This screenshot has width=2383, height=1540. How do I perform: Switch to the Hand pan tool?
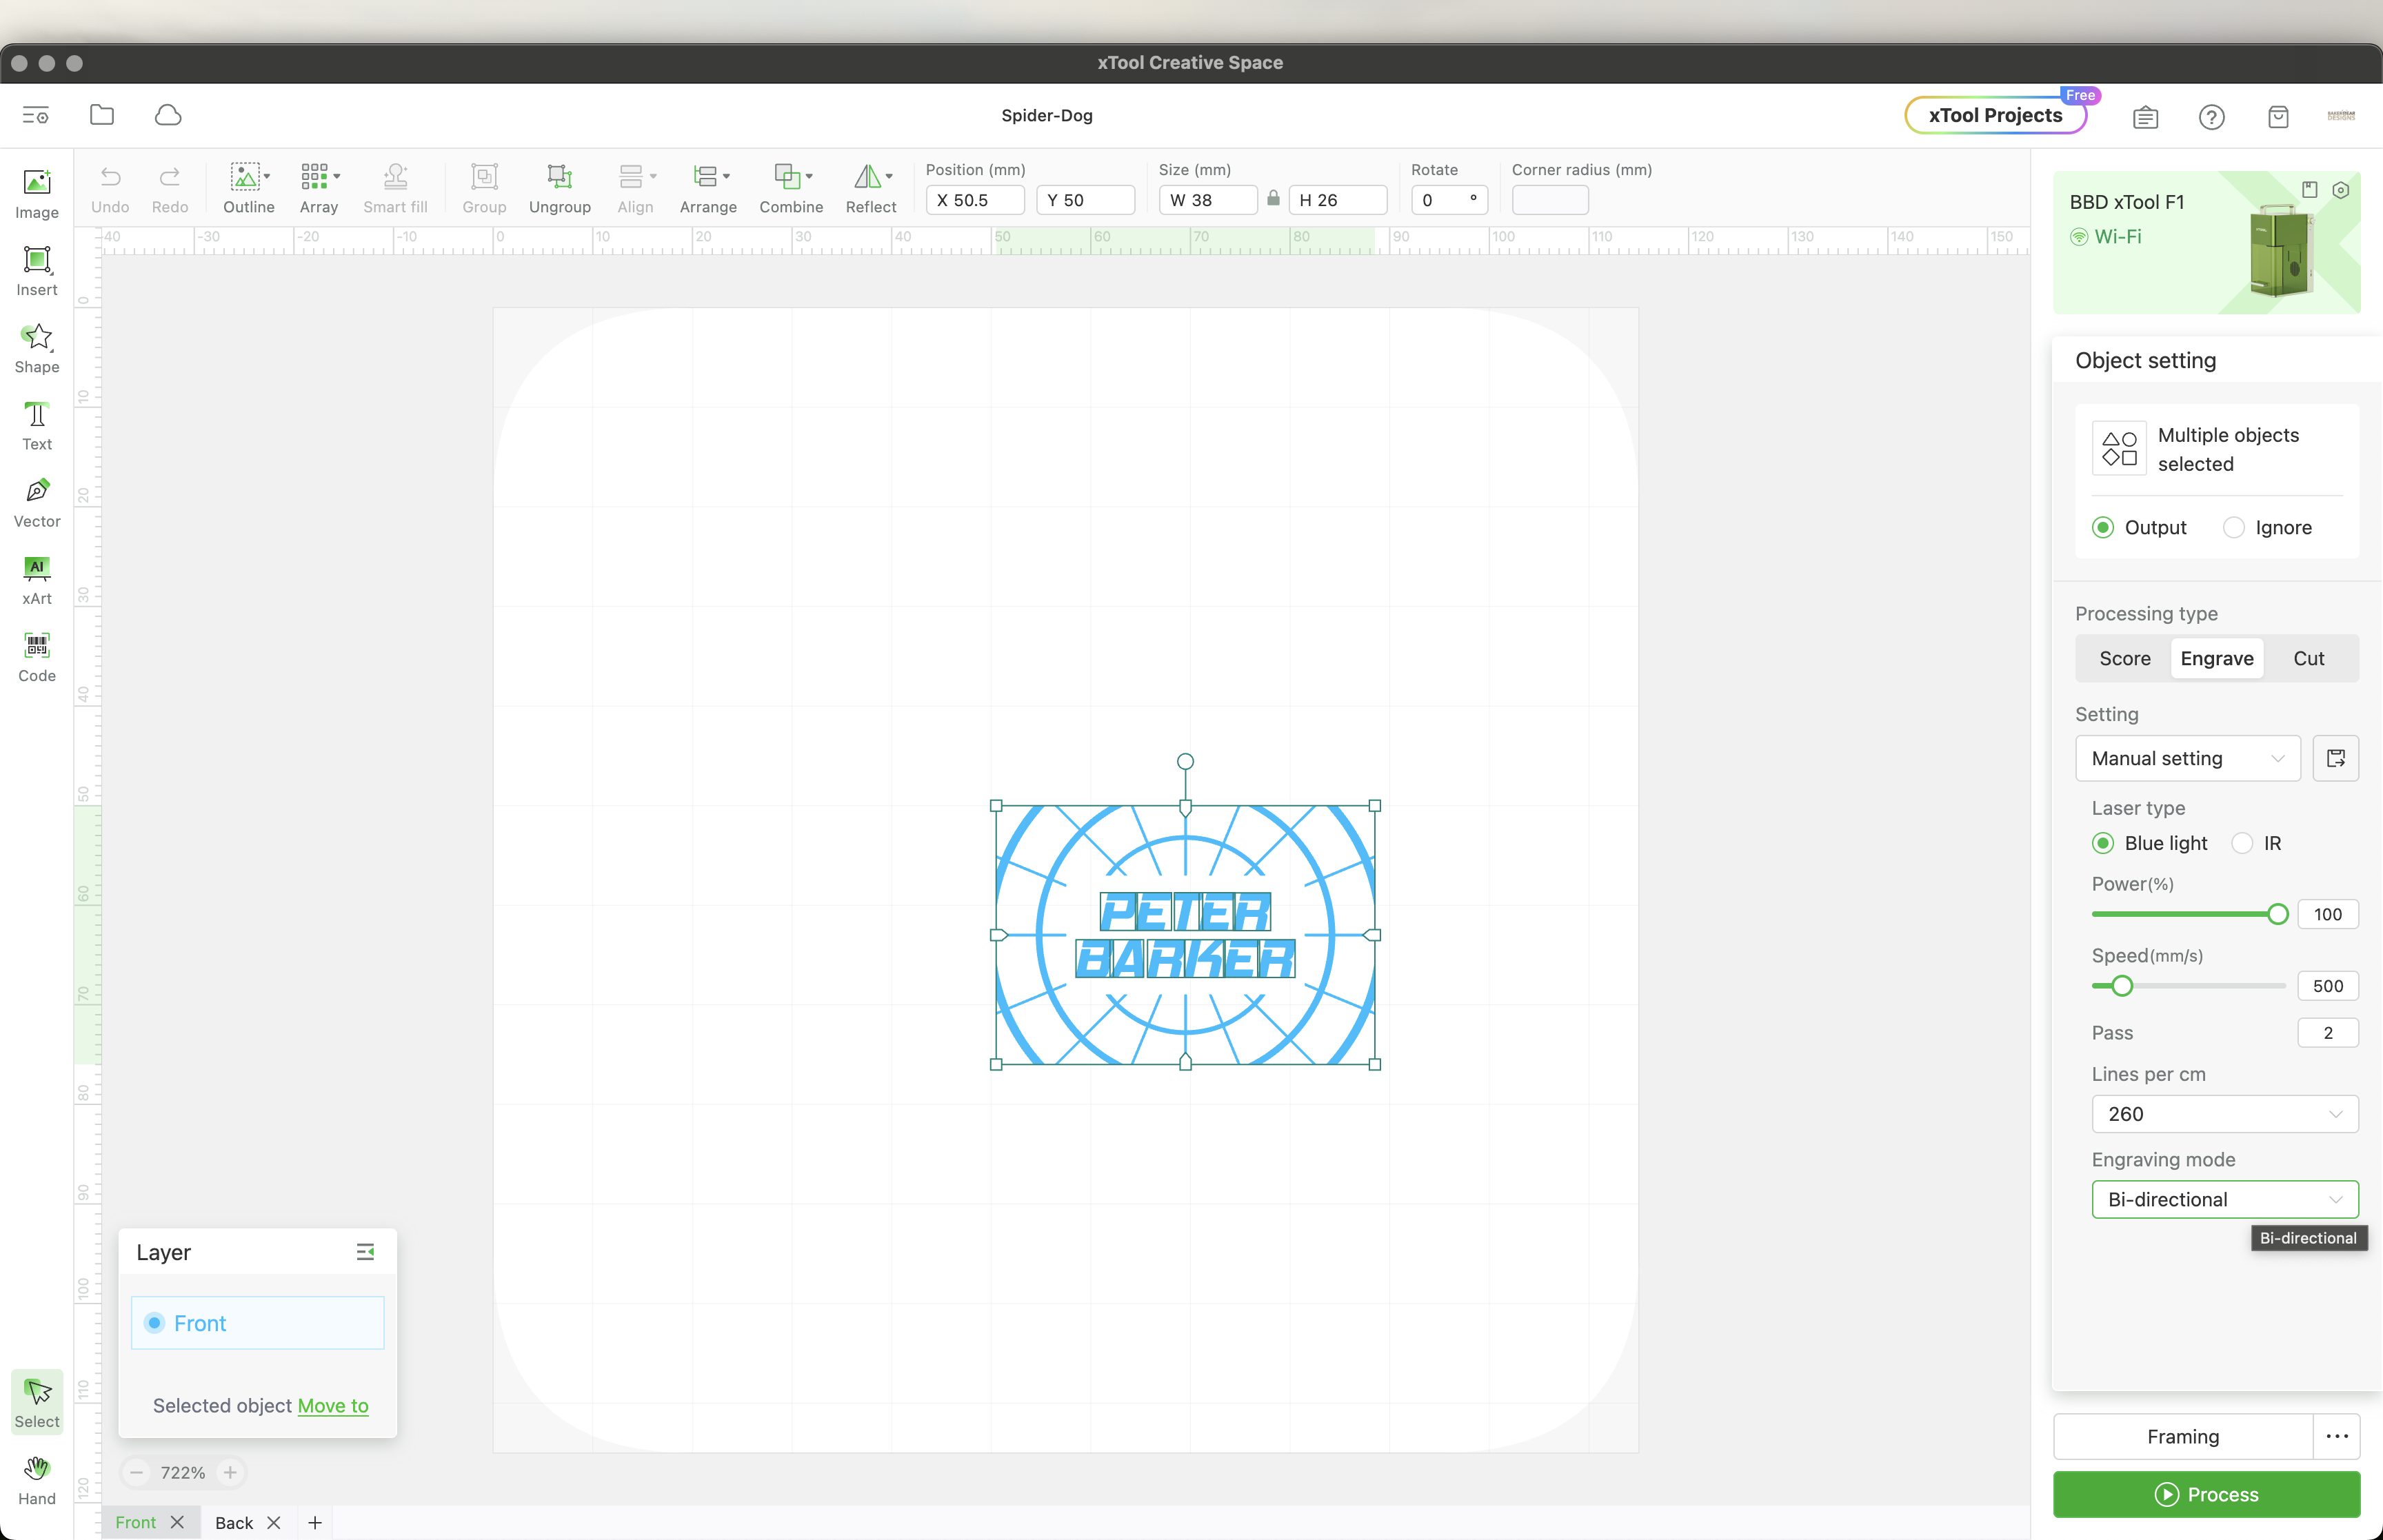(37, 1480)
